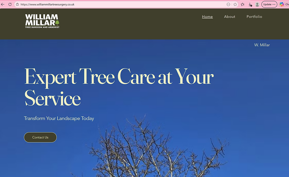The height and width of the screenshot is (177, 289).
Task: Open the browser profile avatar
Action: point(257,4)
